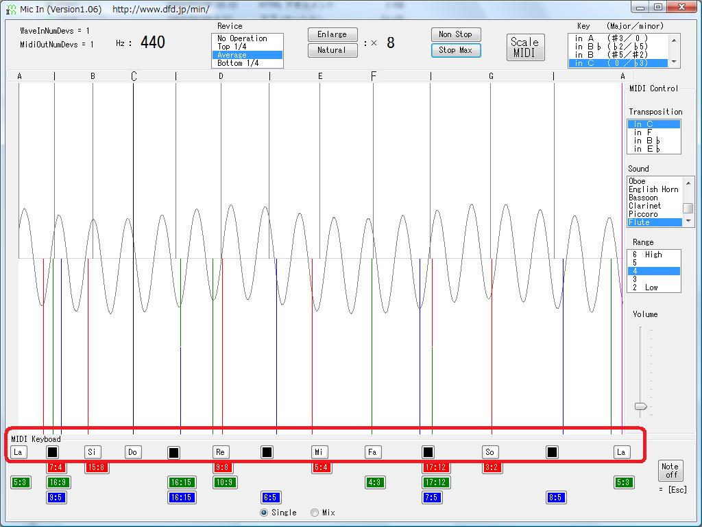
Task: Click the Volume slider handle
Action: pyautogui.click(x=641, y=406)
